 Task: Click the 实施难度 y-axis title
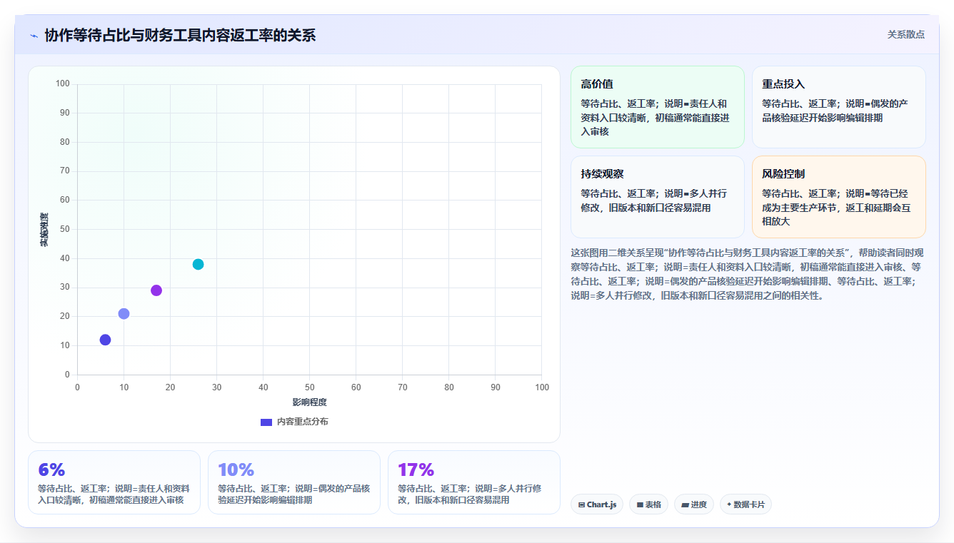44,230
